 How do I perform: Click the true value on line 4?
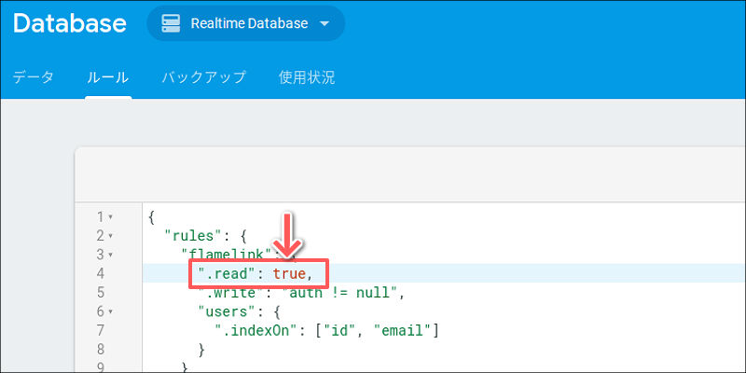289,273
